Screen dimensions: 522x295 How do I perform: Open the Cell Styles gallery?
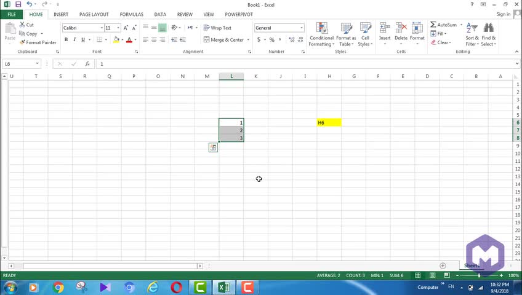(x=365, y=34)
